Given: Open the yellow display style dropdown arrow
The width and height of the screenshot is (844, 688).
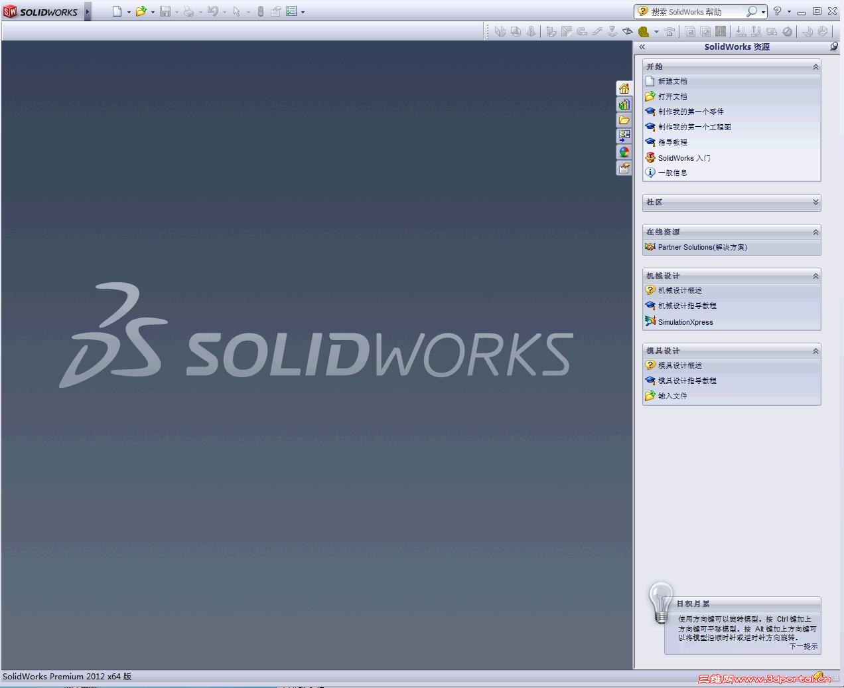Looking at the screenshot, I should 656,31.
